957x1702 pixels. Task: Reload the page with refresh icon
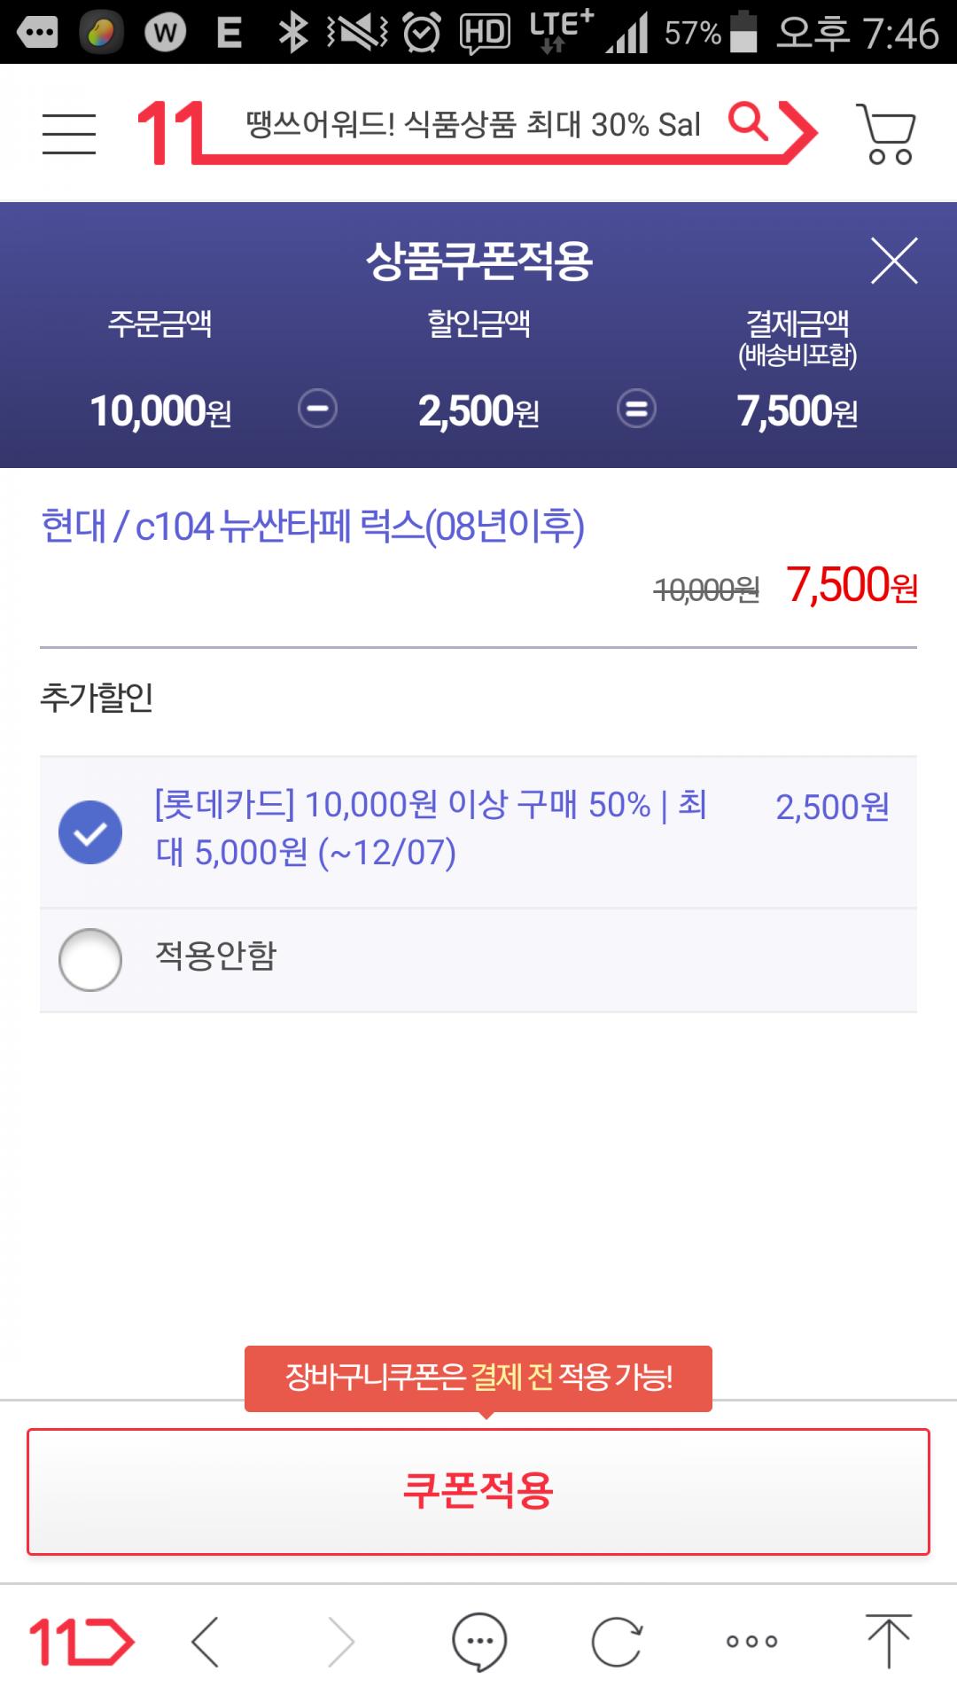[x=617, y=1642]
